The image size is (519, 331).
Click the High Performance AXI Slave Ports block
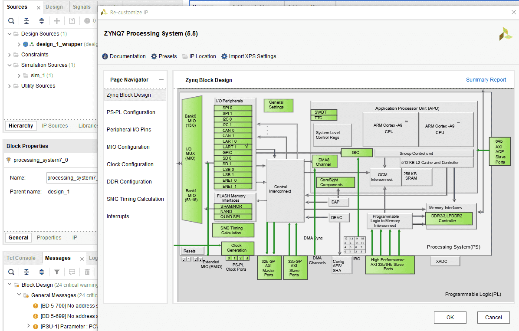390,265
